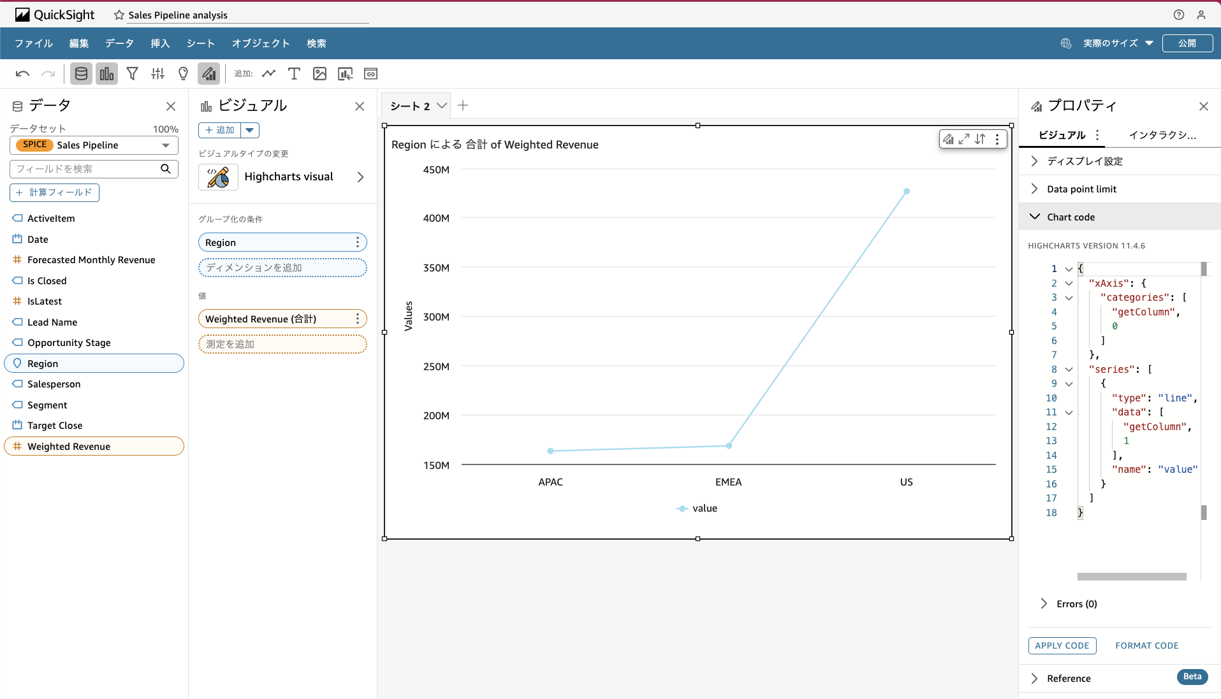Open the 検索 menu
This screenshot has width=1221, height=699.
pos(316,43)
